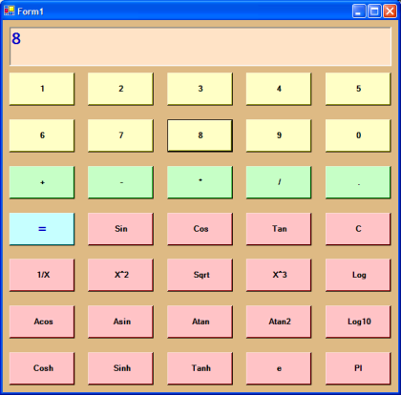
Task: Click the Log button
Action: pos(358,275)
